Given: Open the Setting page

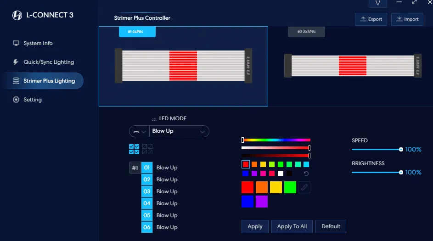Looking at the screenshot, I should click(x=27, y=100).
